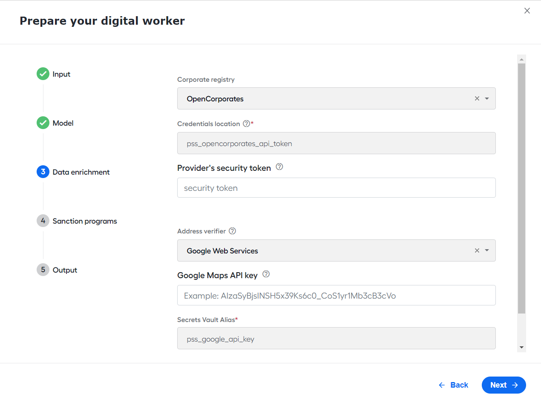
Task: Open help icon beside Provider's security token
Action: [x=279, y=167]
